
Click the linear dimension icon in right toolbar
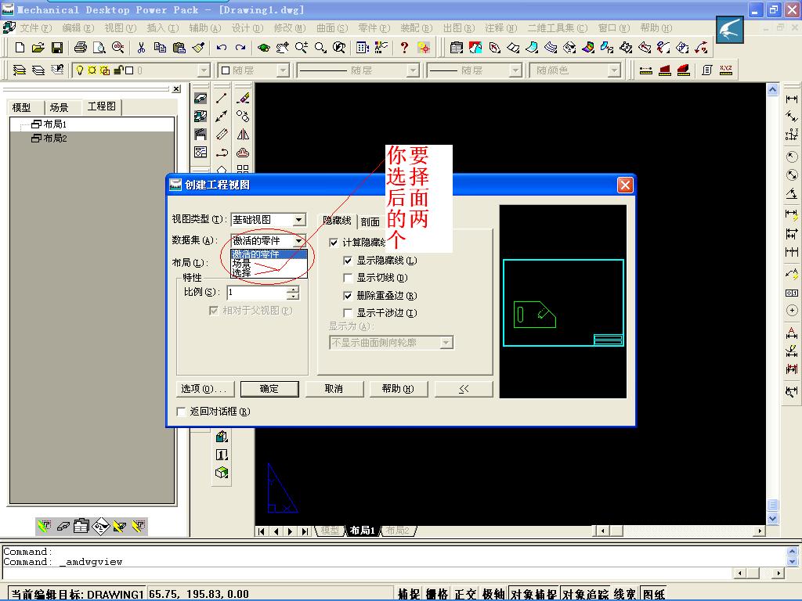[791, 99]
